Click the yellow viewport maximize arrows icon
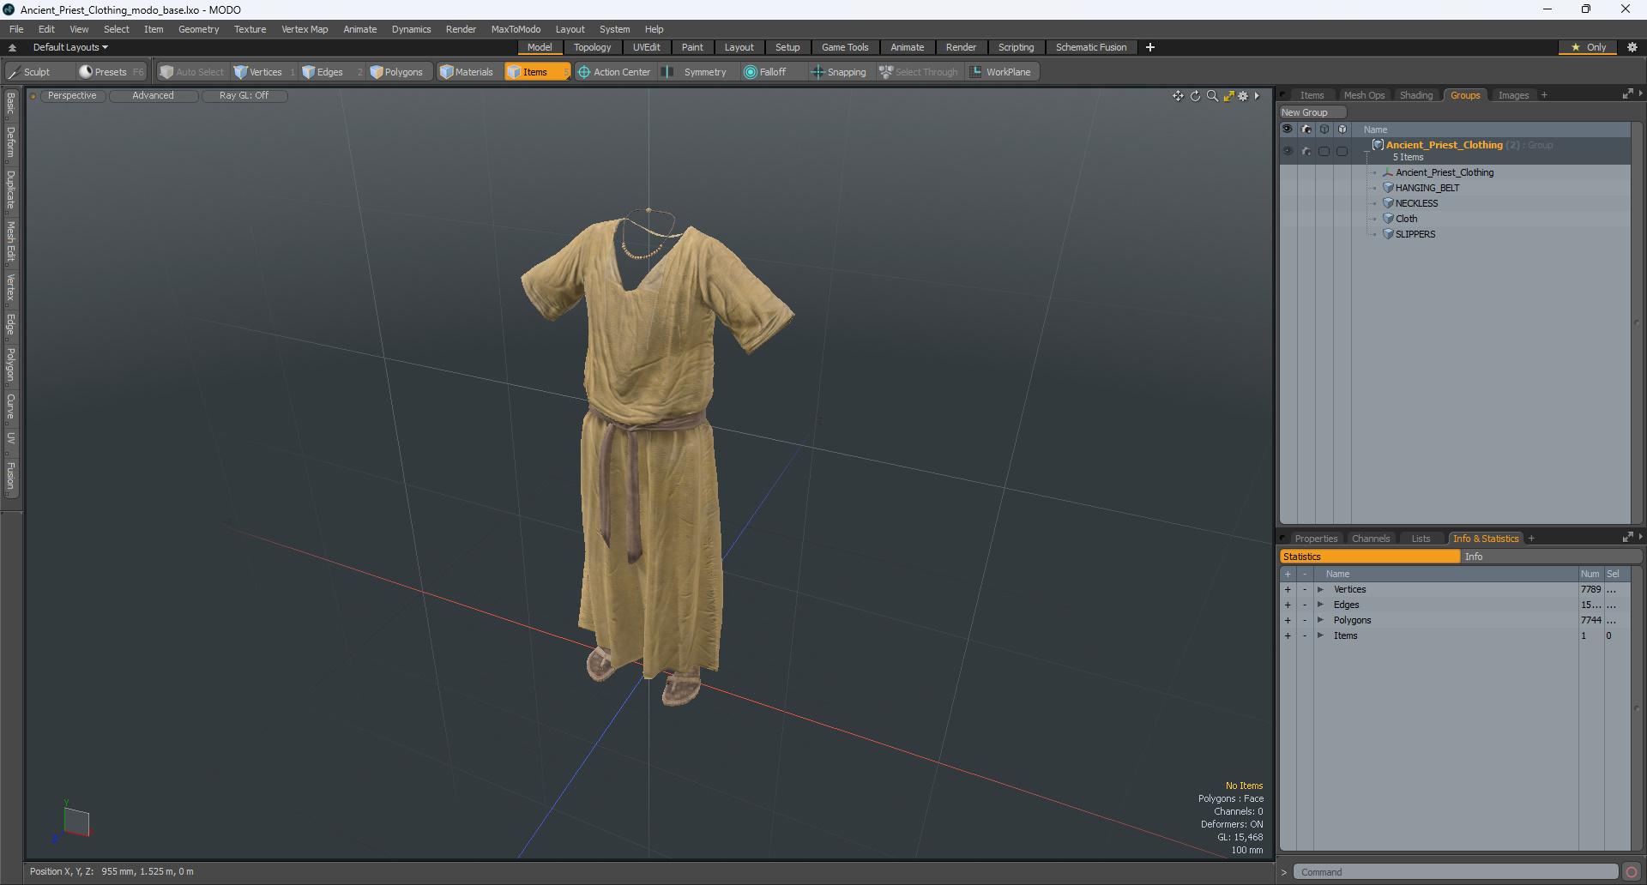Screen dimensions: 1647x885 pos(1228,96)
